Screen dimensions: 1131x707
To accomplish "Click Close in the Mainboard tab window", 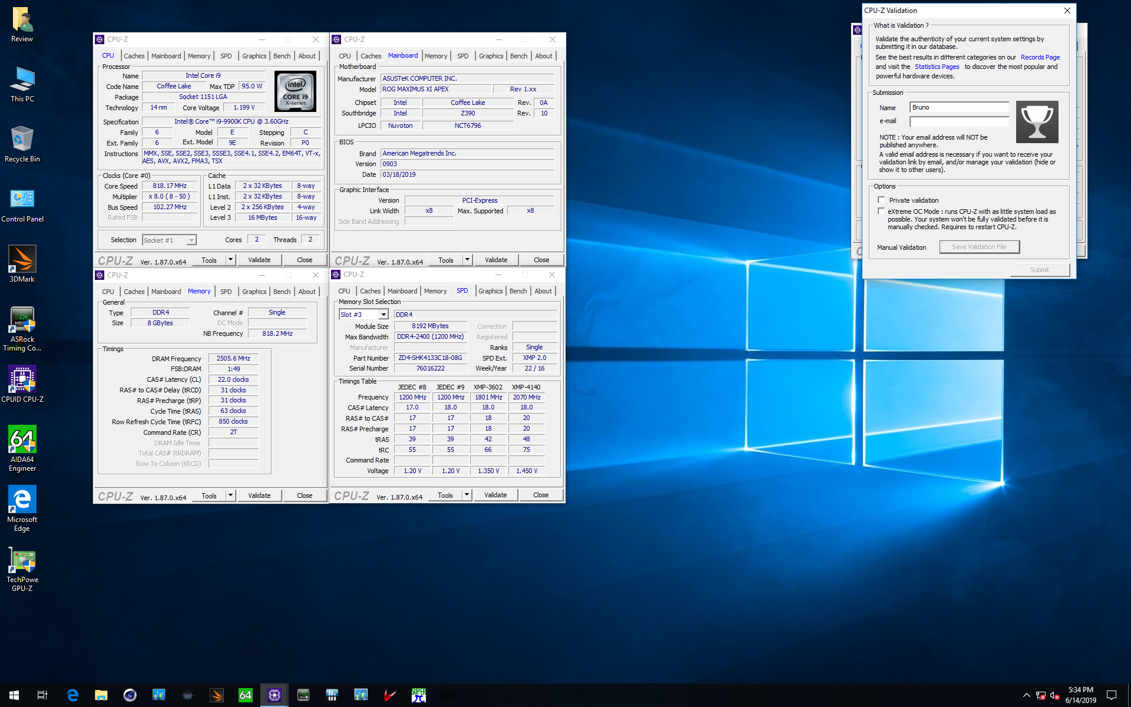I will point(541,260).
